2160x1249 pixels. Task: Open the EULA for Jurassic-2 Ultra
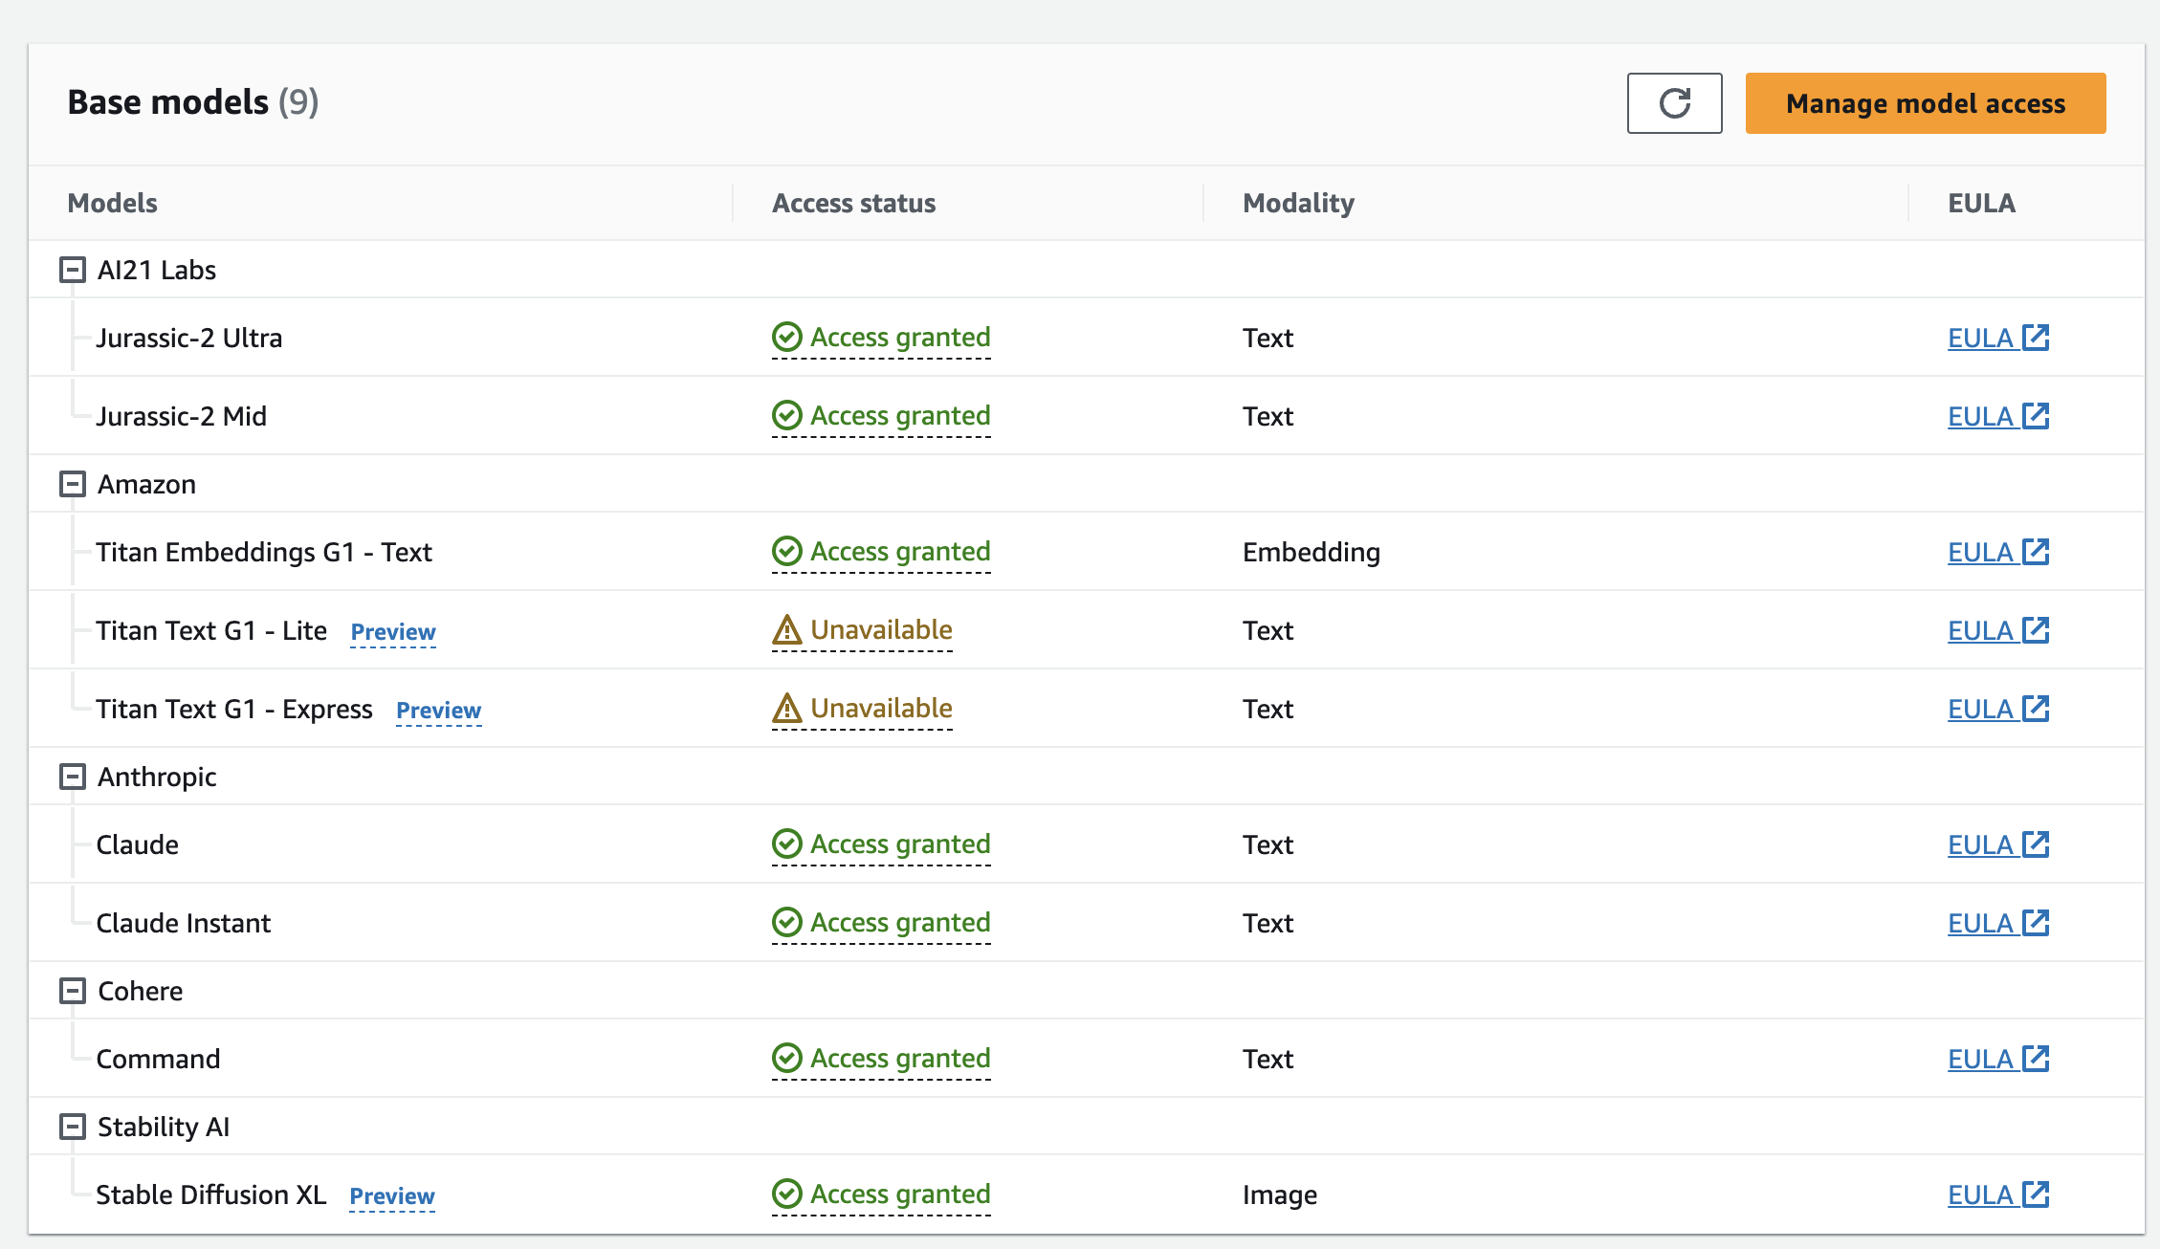point(1985,338)
